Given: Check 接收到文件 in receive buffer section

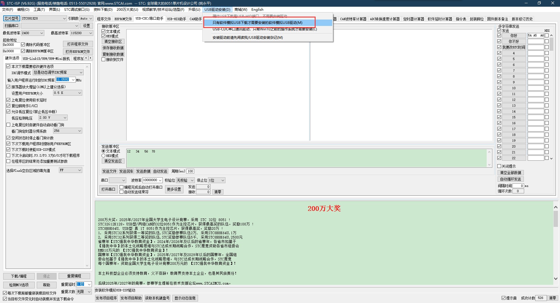Looking at the screenshot, I should (x=103, y=59).
